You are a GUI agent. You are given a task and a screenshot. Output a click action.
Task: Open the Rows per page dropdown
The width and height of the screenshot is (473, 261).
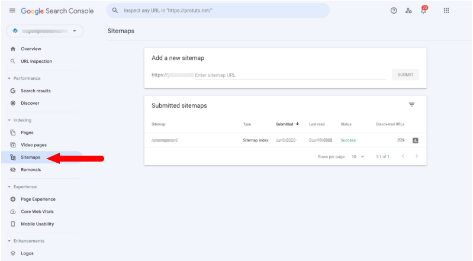(x=358, y=157)
